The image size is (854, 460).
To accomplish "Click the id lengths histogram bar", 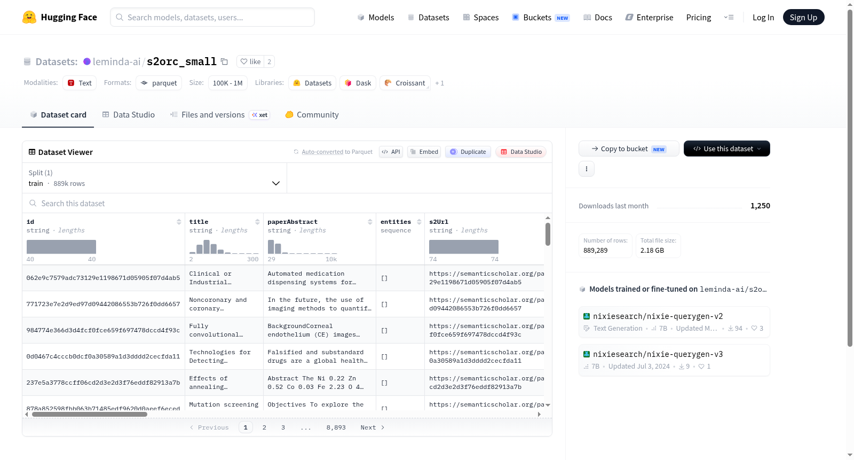I will (x=61, y=247).
